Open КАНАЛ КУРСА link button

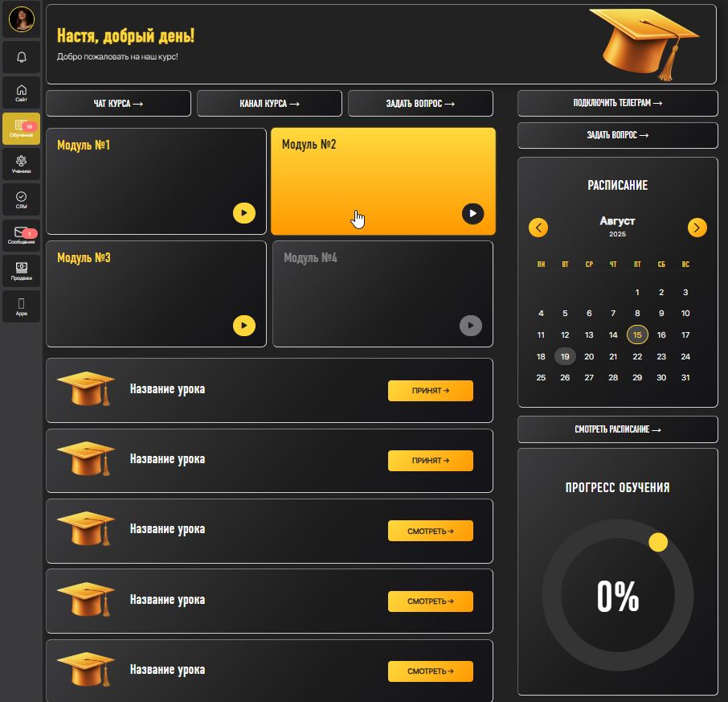tap(269, 104)
